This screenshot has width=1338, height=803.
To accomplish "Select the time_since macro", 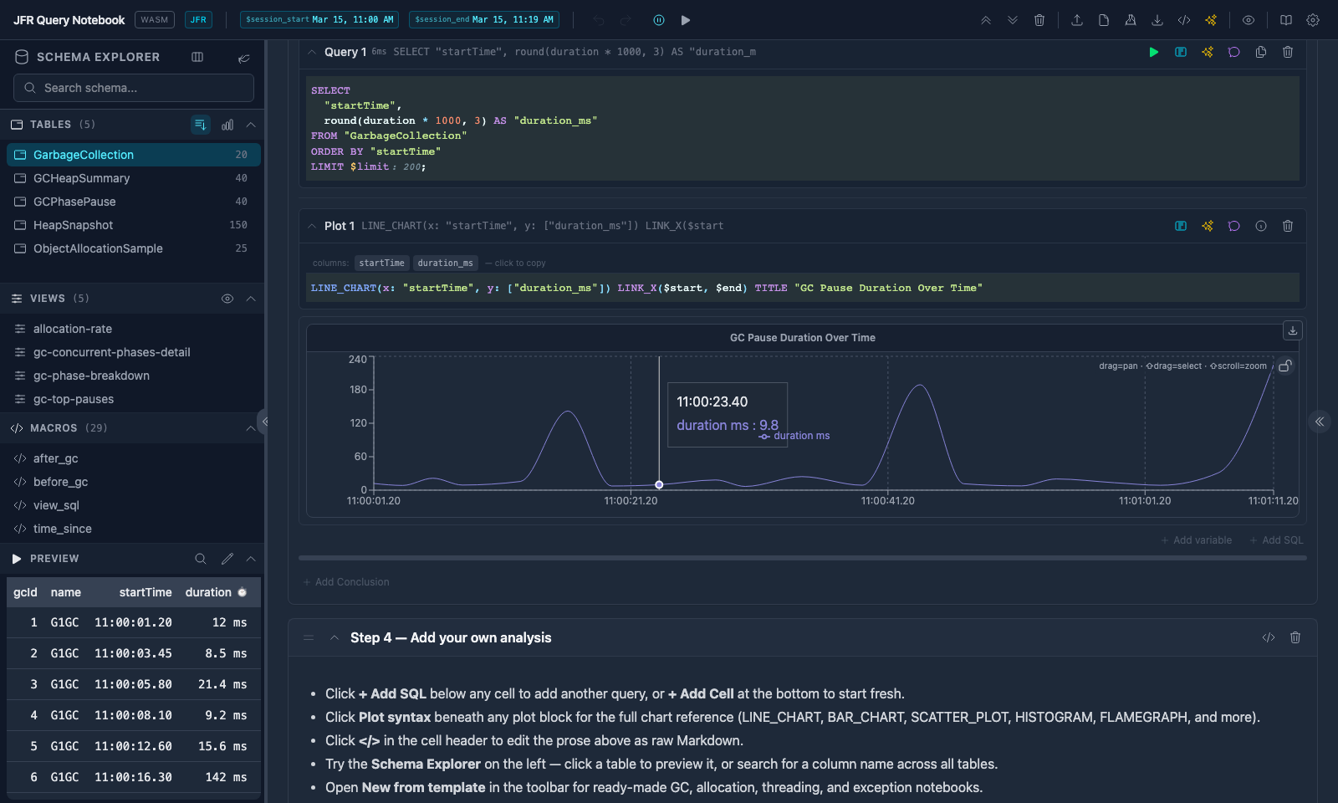I will click(x=134, y=529).
